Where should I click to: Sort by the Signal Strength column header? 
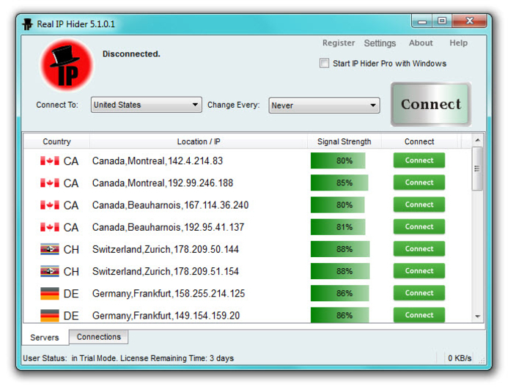click(344, 141)
